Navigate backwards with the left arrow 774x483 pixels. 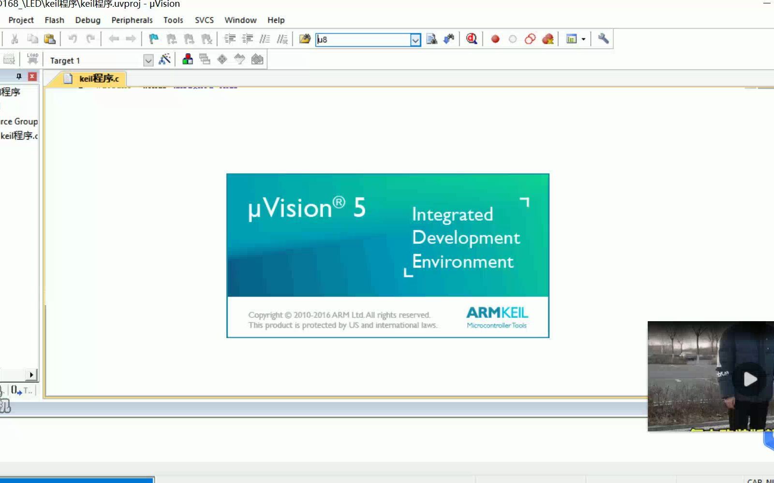click(x=114, y=39)
